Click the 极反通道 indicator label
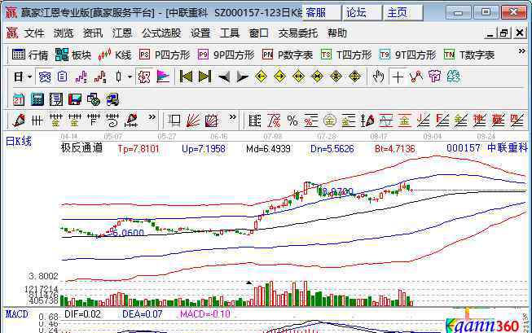The image size is (532, 333). (x=81, y=148)
